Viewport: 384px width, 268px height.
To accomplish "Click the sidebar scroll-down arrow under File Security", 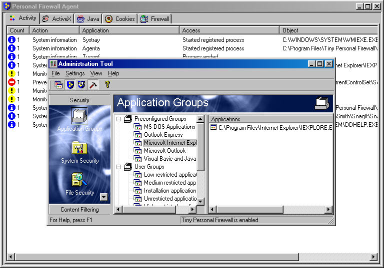I will click(x=103, y=197).
